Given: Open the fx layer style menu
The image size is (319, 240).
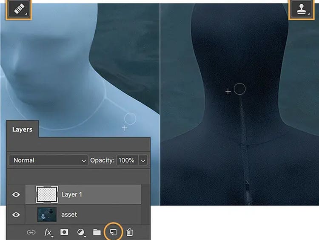Looking at the screenshot, I should pos(48,232).
